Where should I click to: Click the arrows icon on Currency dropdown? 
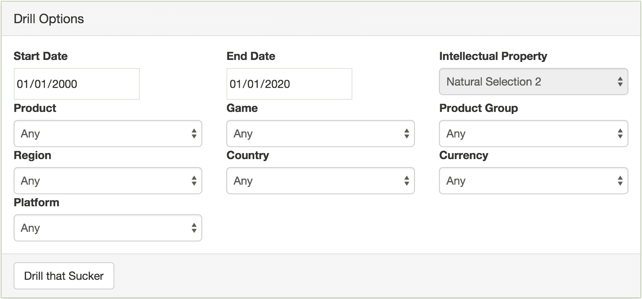pyautogui.click(x=620, y=181)
